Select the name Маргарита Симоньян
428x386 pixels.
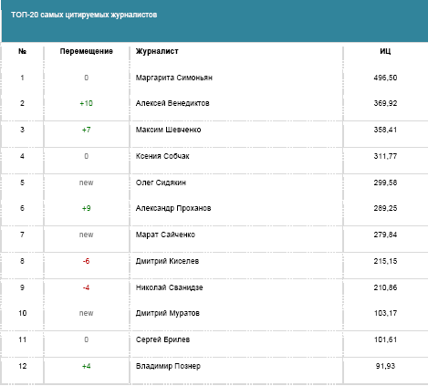pyautogui.click(x=174, y=78)
